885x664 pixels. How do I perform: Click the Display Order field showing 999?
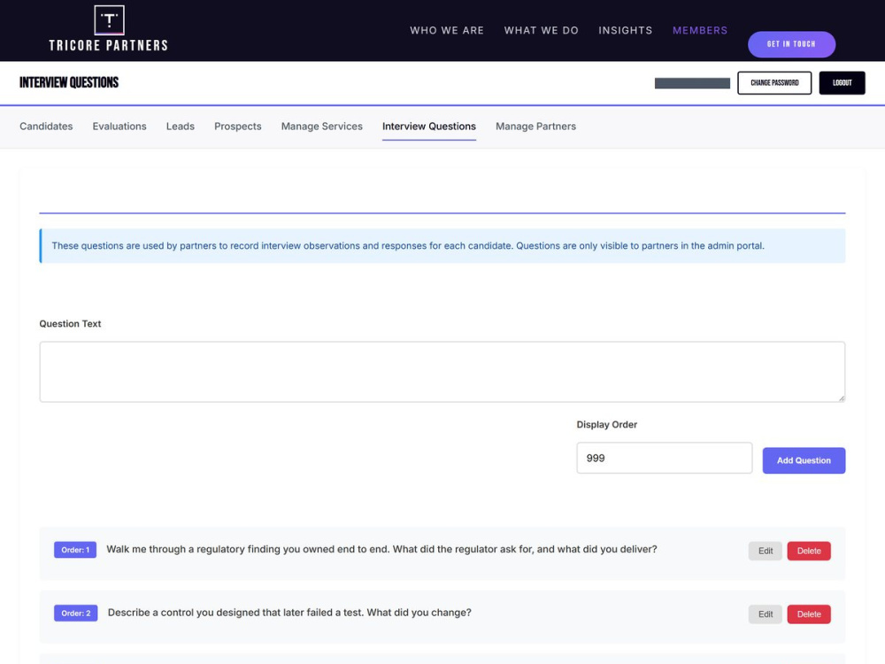[x=665, y=458]
